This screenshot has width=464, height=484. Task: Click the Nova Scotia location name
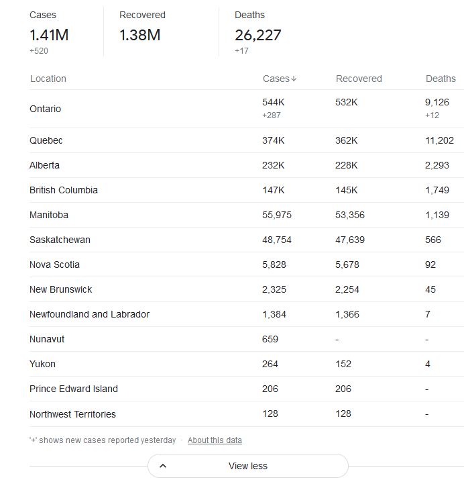(x=54, y=264)
